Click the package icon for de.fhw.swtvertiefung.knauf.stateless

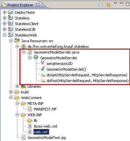pyautogui.click(x=23, y=46)
